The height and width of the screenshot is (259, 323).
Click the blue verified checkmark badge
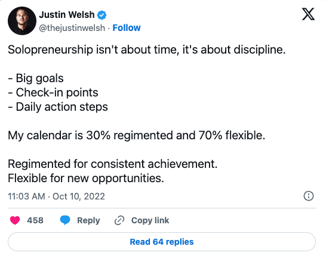point(101,15)
